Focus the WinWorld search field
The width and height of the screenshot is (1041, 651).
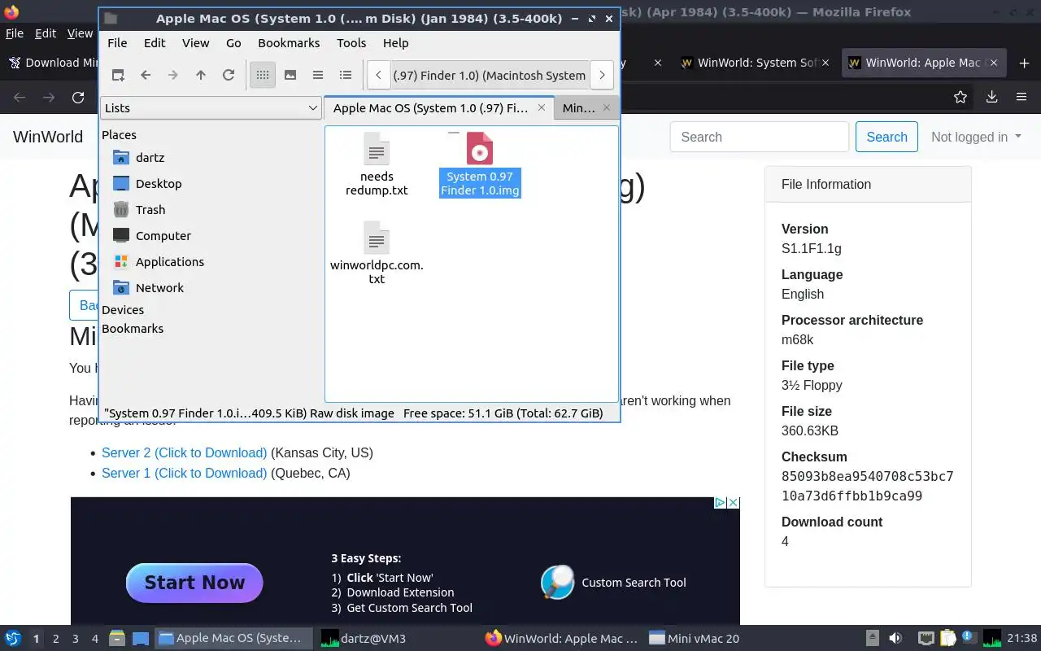(760, 137)
